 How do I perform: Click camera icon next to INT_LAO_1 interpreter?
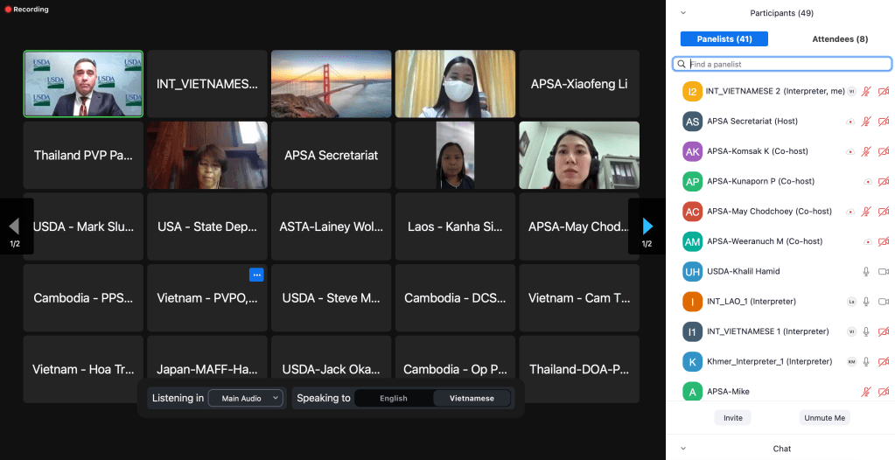tap(884, 302)
